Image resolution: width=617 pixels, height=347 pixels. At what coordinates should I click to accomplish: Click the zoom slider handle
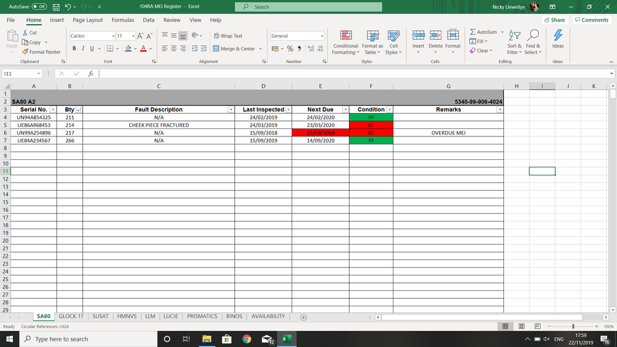(573, 327)
